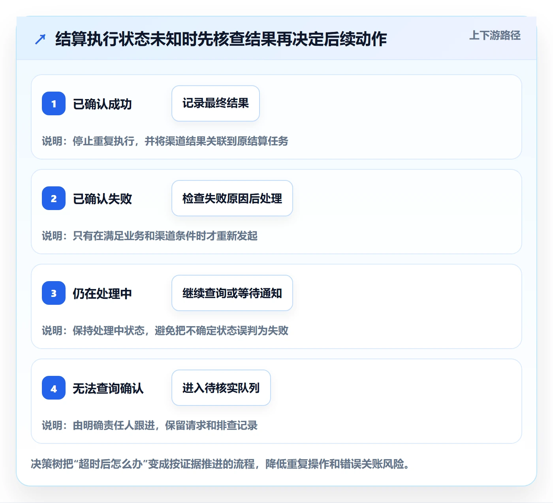
Task: Click the step 1 number badge
Action: (54, 103)
